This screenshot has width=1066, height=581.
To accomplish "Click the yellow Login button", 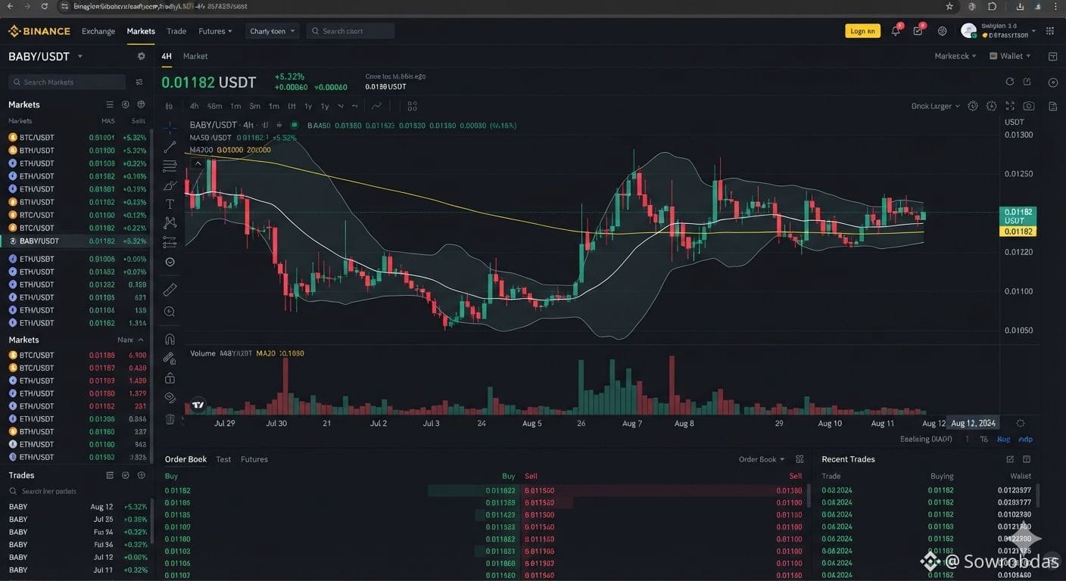I will coord(862,31).
